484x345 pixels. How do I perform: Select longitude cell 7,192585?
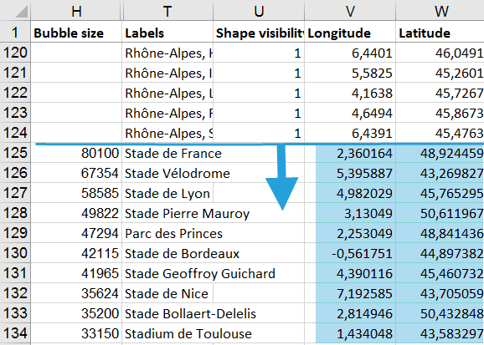pyautogui.click(x=350, y=293)
